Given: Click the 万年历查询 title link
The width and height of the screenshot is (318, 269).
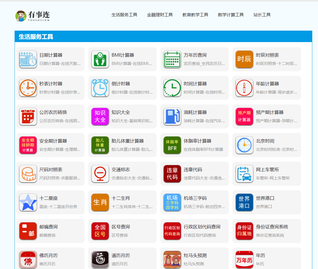Looking at the screenshot, I should coord(195,55).
